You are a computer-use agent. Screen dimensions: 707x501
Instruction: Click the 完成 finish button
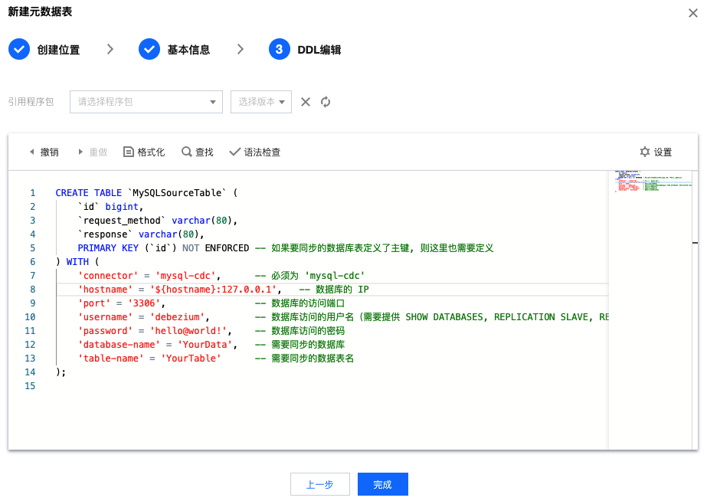[x=383, y=484]
